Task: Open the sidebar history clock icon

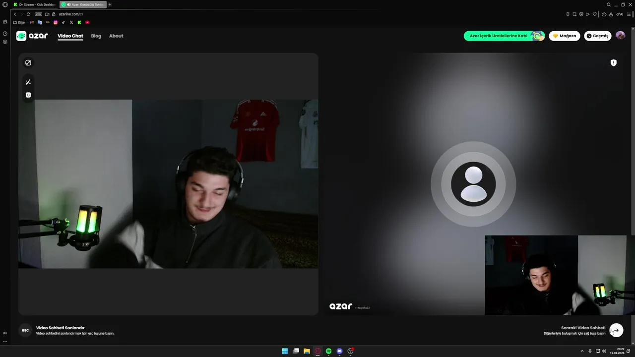Action: (5, 34)
